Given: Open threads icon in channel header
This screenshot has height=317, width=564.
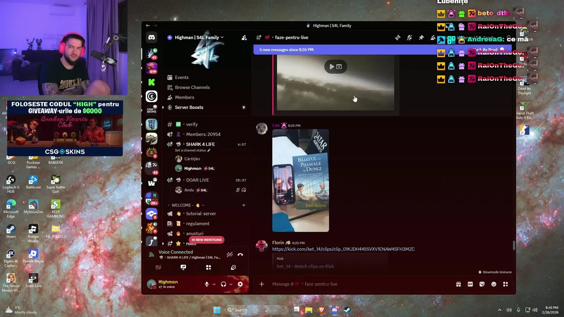Looking at the screenshot, I should pyautogui.click(x=397, y=38).
